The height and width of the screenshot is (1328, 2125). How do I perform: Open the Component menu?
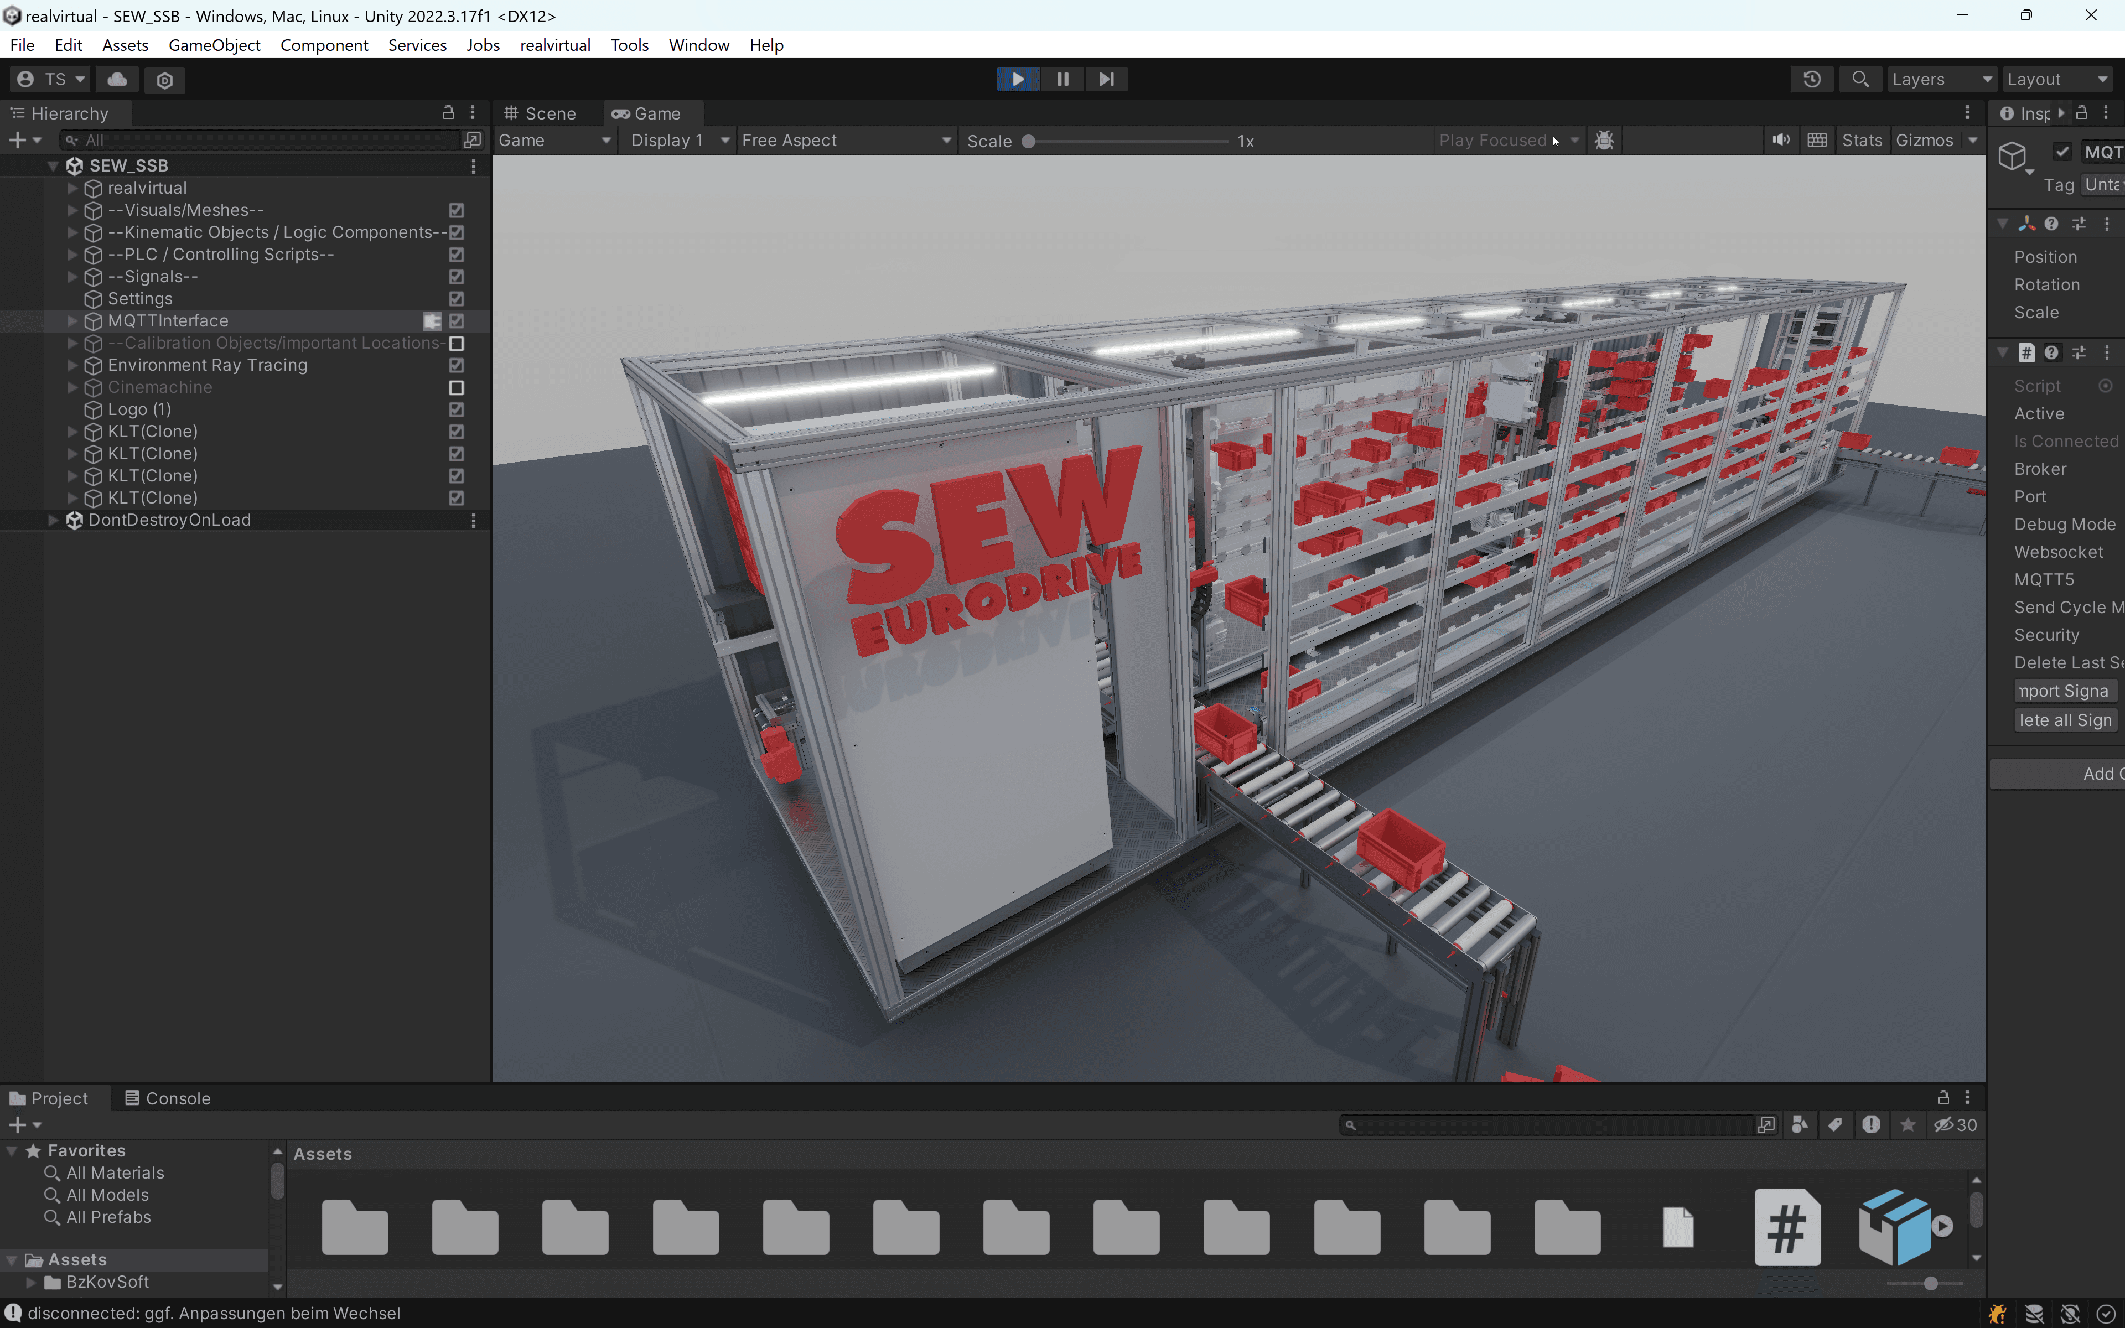click(324, 45)
